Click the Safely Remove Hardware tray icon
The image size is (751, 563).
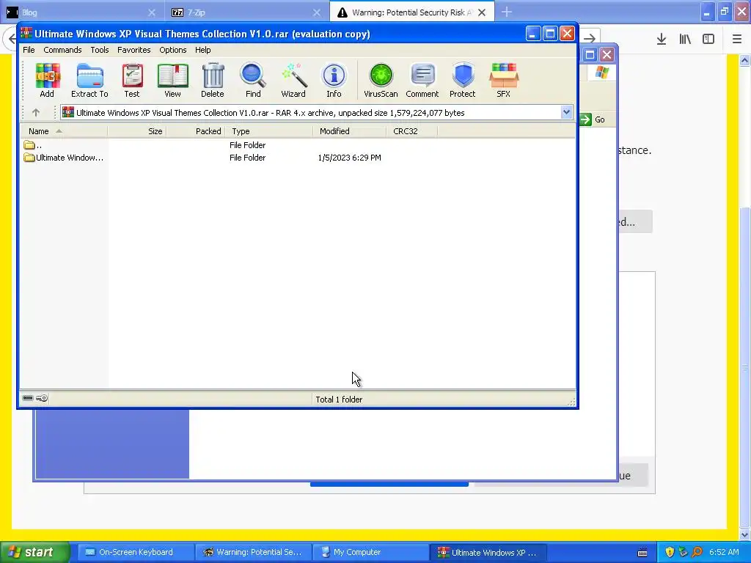[x=684, y=552]
